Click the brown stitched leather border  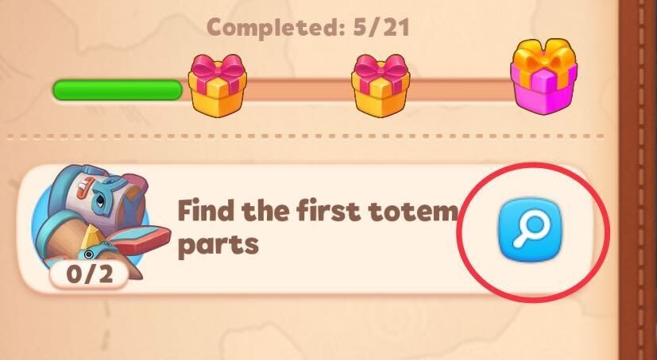tap(638, 180)
